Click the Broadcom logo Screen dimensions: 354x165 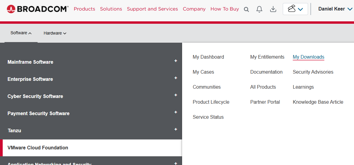[x=38, y=9]
